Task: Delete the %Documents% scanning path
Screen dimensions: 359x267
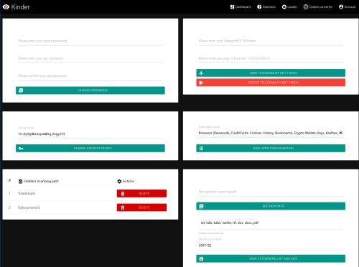Action: tap(141, 207)
